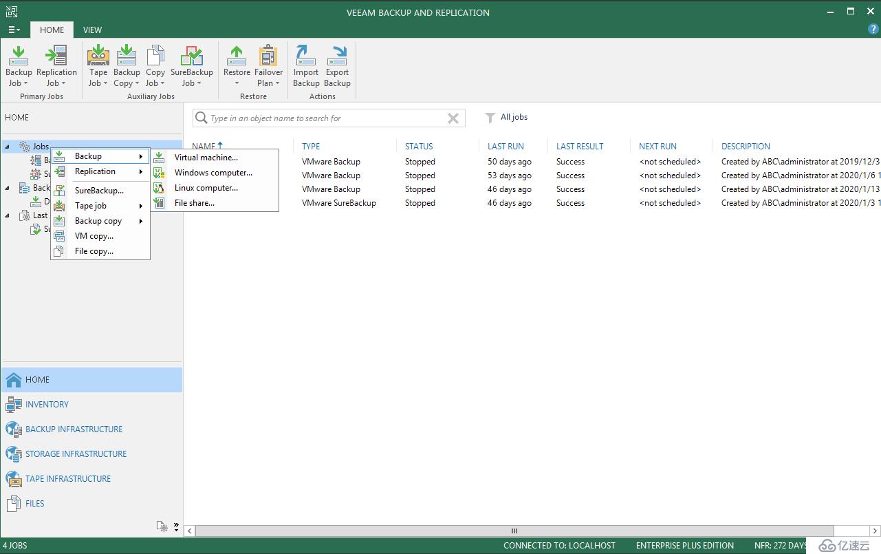The height and width of the screenshot is (554, 881).
Task: Sort by the TYPE column header
Action: [311, 146]
